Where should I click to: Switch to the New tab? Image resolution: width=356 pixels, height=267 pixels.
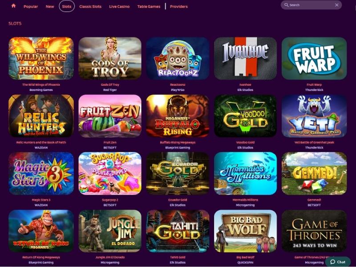coord(50,7)
